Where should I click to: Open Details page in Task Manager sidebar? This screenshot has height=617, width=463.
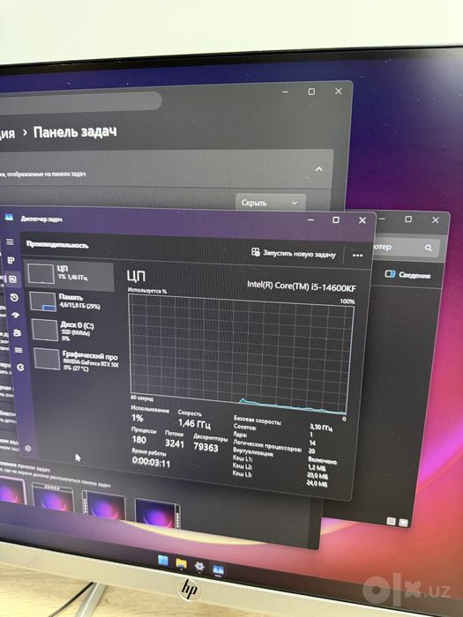(x=19, y=350)
